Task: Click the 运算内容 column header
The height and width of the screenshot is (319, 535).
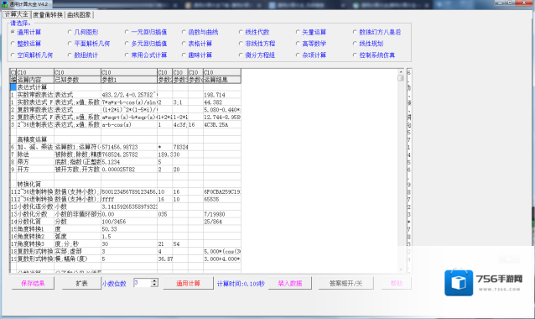Action: (x=35, y=80)
